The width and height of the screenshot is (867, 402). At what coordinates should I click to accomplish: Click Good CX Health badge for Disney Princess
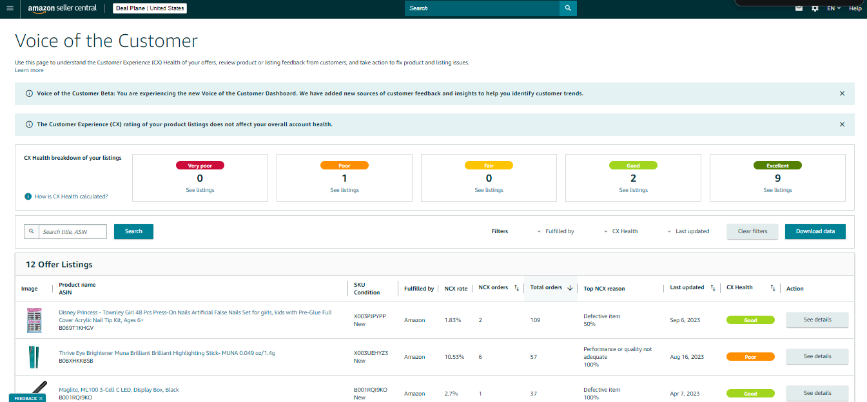pyautogui.click(x=750, y=320)
